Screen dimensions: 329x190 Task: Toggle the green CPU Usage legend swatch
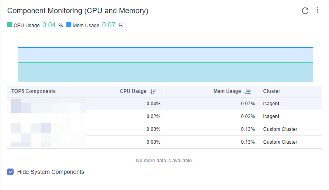click(x=9, y=25)
